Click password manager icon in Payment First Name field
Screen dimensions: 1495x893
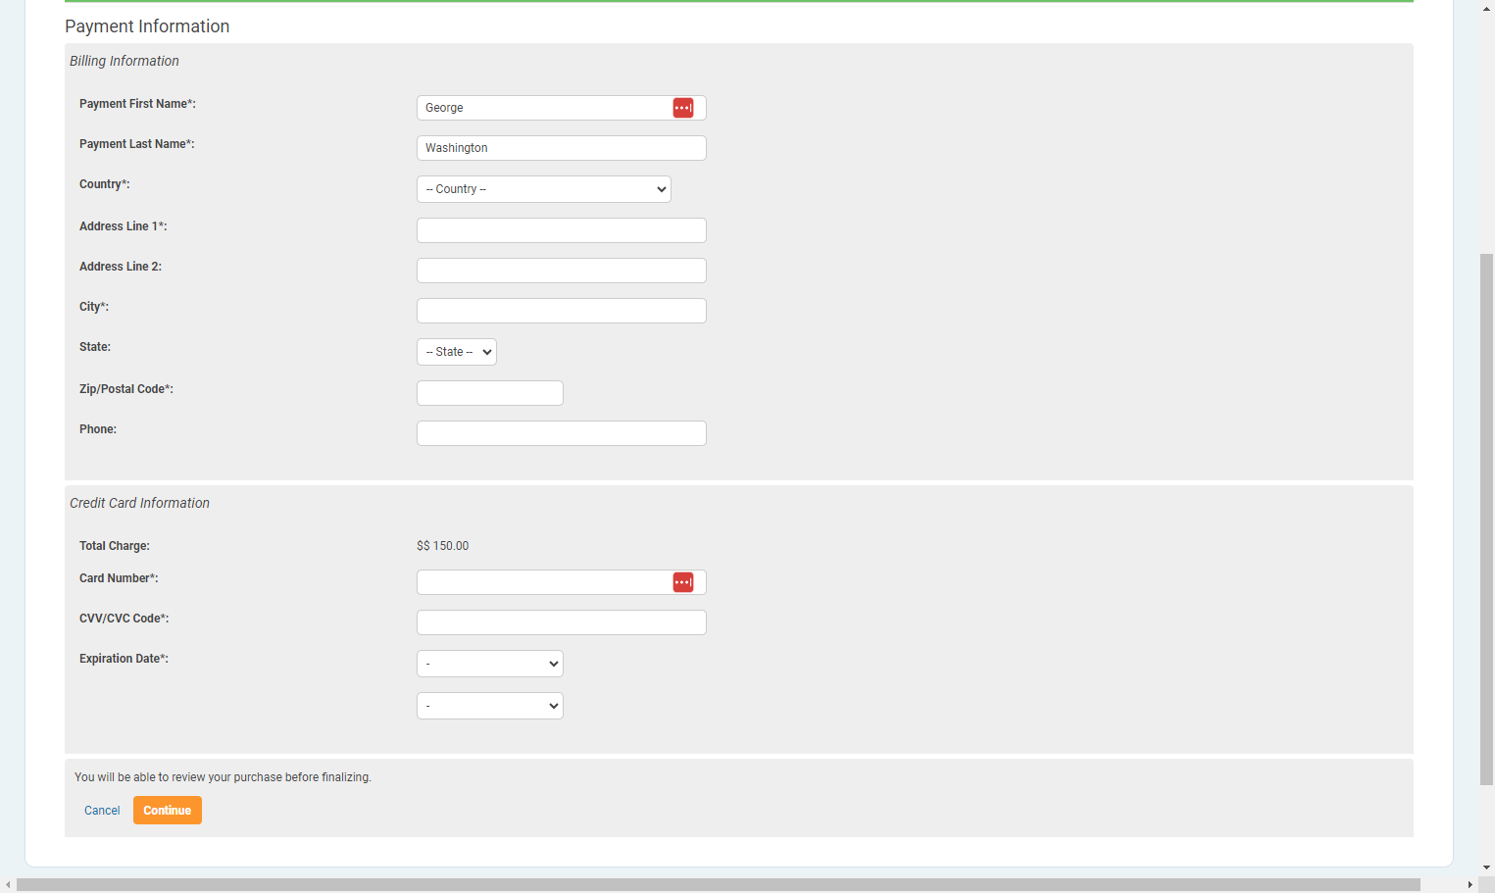tap(683, 108)
